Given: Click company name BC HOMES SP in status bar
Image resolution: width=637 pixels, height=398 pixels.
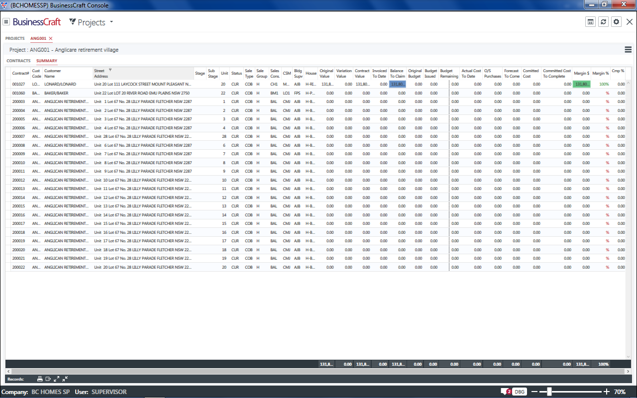Looking at the screenshot, I should (x=50, y=392).
